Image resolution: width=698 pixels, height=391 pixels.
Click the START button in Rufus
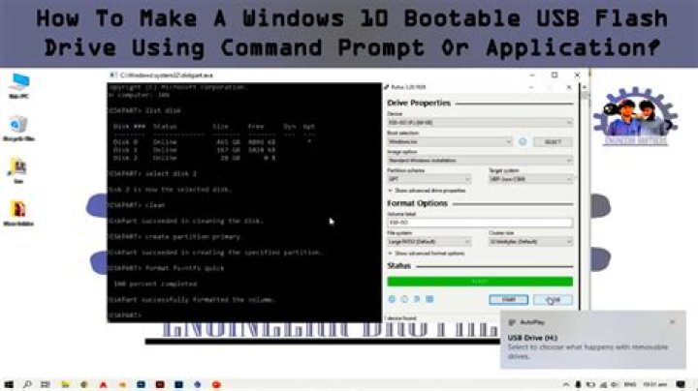pyautogui.click(x=508, y=300)
